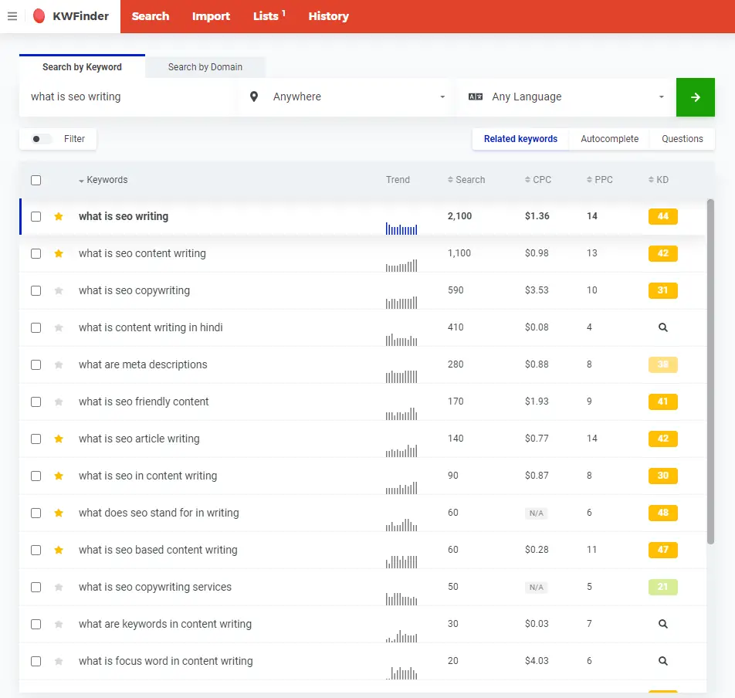Switch to Search by Keyword tab
Viewport: 735px width, 698px height.
(x=82, y=67)
